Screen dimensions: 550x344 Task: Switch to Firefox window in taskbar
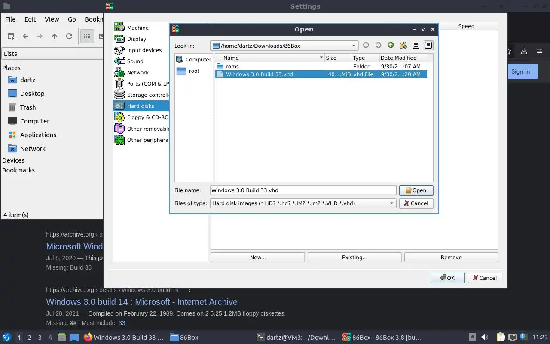pos(124,338)
